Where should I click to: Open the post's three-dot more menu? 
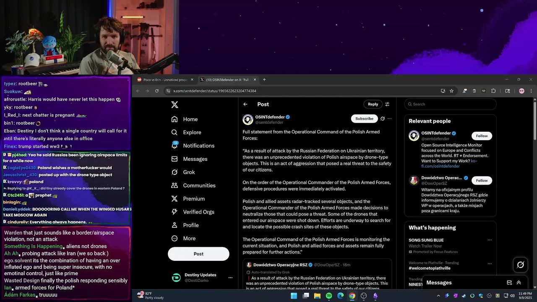coord(390,119)
